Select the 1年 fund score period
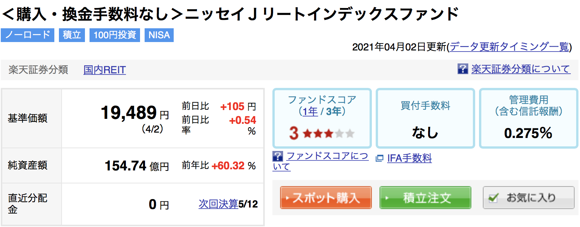Screen dimensions: 580x227 tap(310, 112)
